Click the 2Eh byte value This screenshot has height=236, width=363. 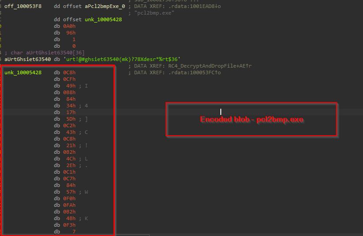click(71, 166)
